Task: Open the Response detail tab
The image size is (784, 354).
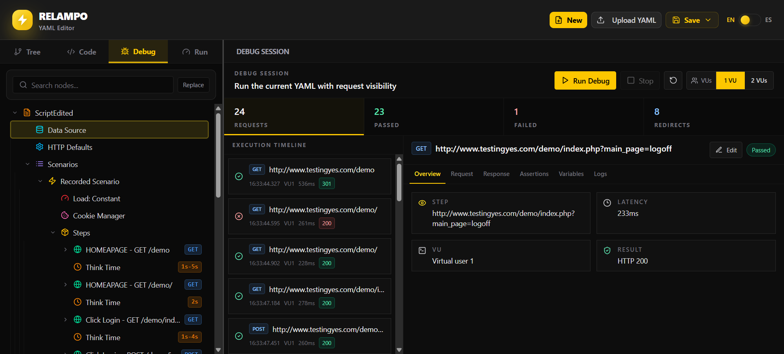Action: (x=496, y=174)
